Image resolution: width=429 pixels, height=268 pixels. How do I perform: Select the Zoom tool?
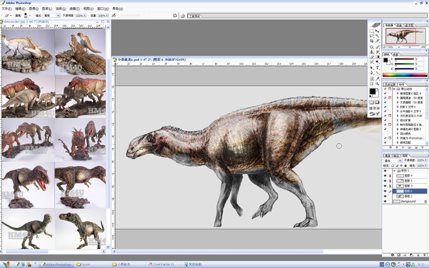point(378,84)
